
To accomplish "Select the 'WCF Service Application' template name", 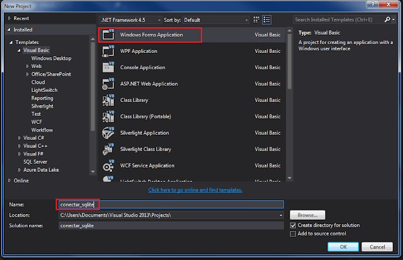I will tap(147, 166).
